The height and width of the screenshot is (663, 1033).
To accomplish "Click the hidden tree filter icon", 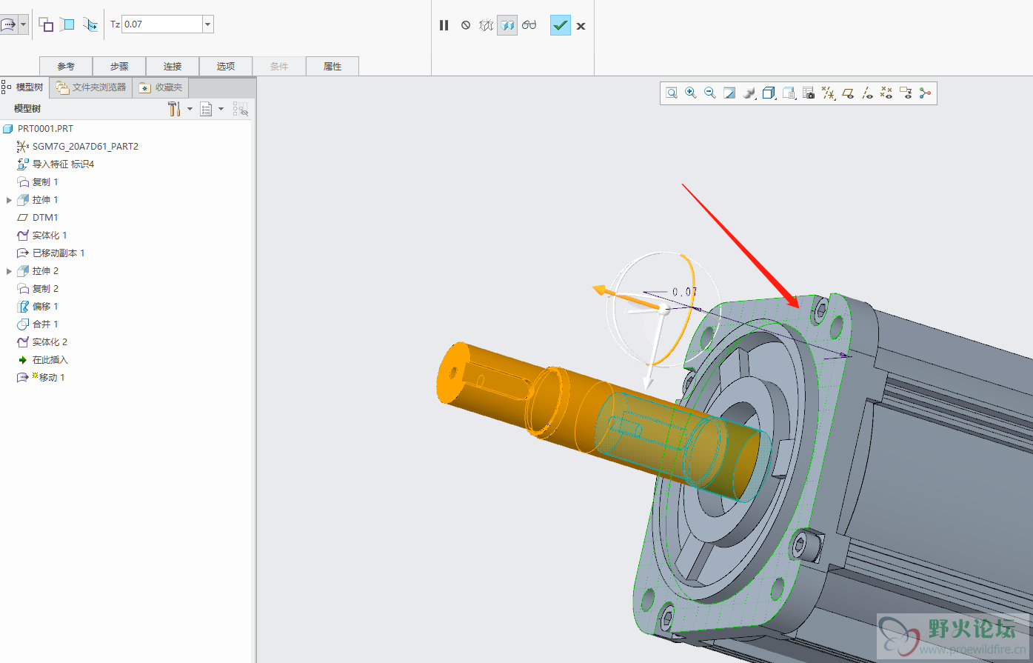I will tap(240, 109).
